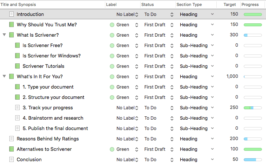Viewport: 266px width, 166px height.
Task: Open Section Type dropdown for 4. Brainstorm and research
Action: click(x=212, y=118)
